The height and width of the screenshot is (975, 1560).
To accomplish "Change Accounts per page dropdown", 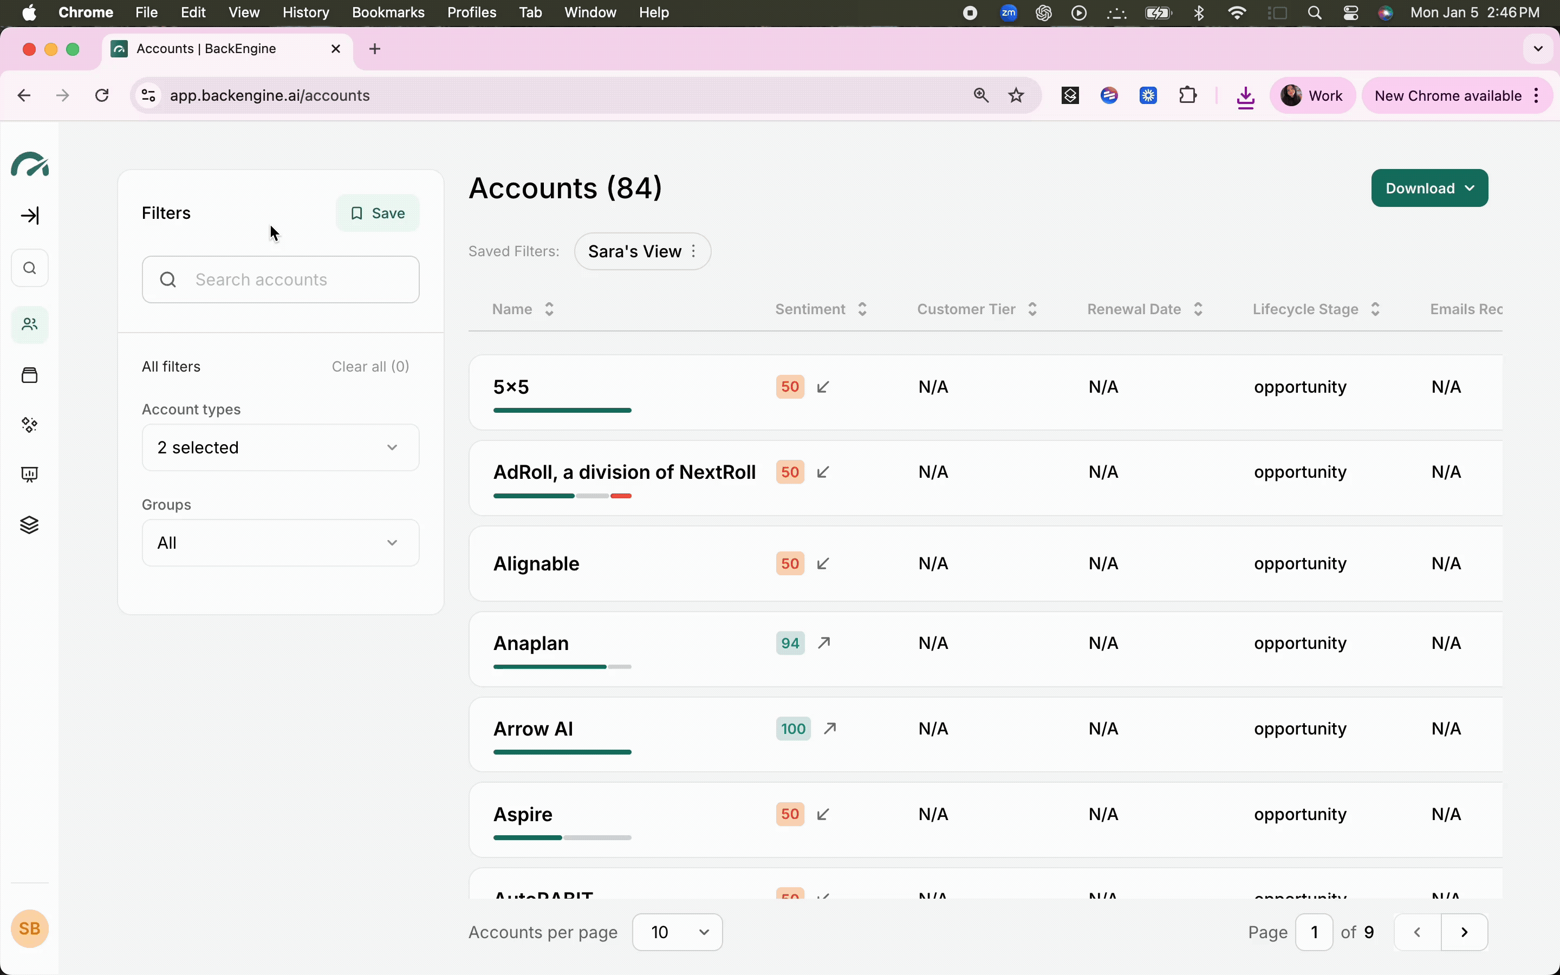I will (677, 932).
